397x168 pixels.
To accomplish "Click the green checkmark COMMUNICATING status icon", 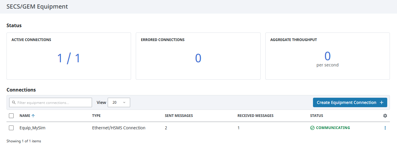I will tap(312, 128).
